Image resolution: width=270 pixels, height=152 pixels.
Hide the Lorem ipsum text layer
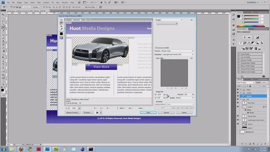tap(238, 120)
